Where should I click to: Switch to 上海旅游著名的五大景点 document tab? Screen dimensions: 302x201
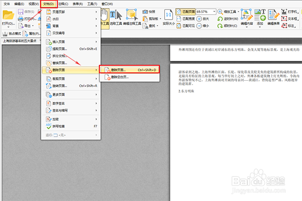[20, 41]
